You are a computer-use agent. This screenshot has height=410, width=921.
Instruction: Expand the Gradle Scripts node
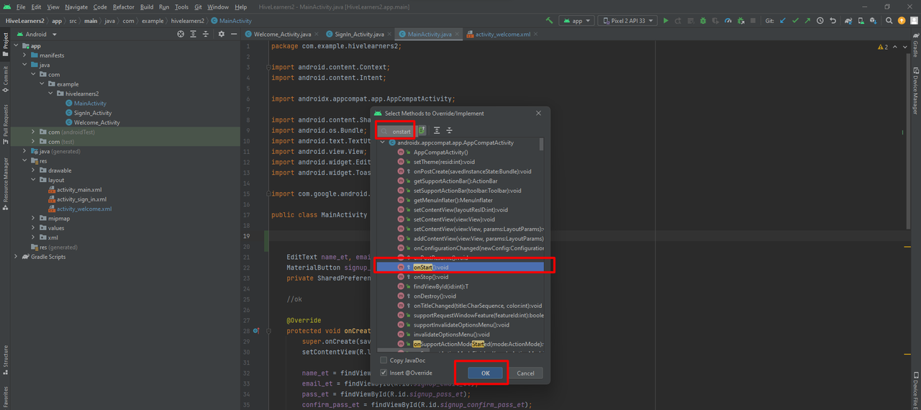(17, 257)
